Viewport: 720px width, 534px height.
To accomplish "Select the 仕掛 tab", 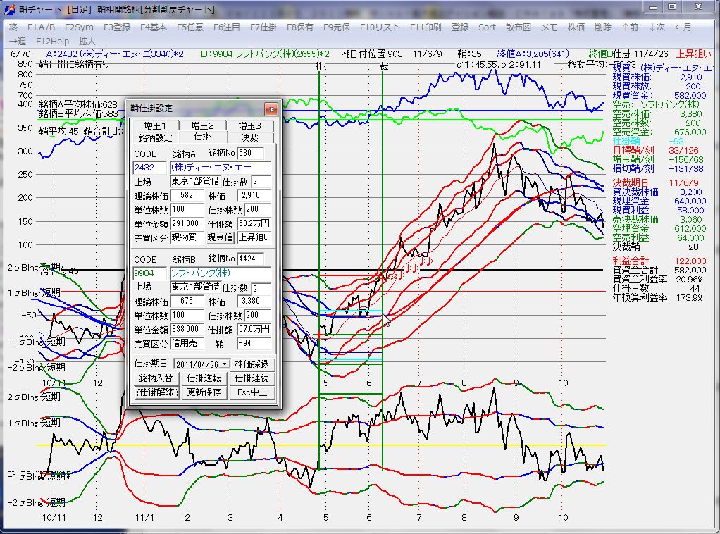I will pyautogui.click(x=202, y=137).
